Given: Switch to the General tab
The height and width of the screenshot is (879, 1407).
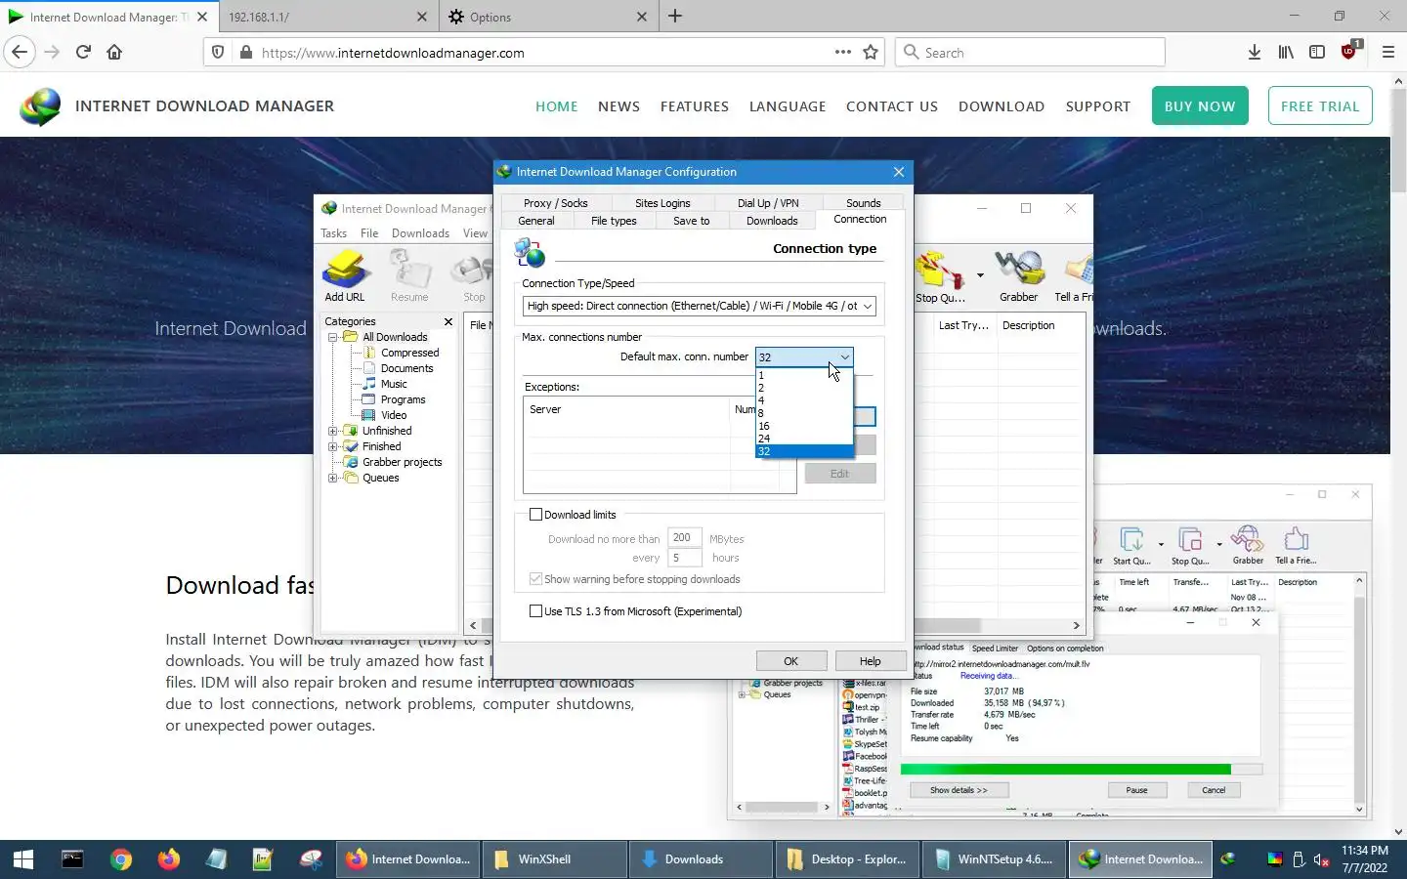Looking at the screenshot, I should pos(536,221).
